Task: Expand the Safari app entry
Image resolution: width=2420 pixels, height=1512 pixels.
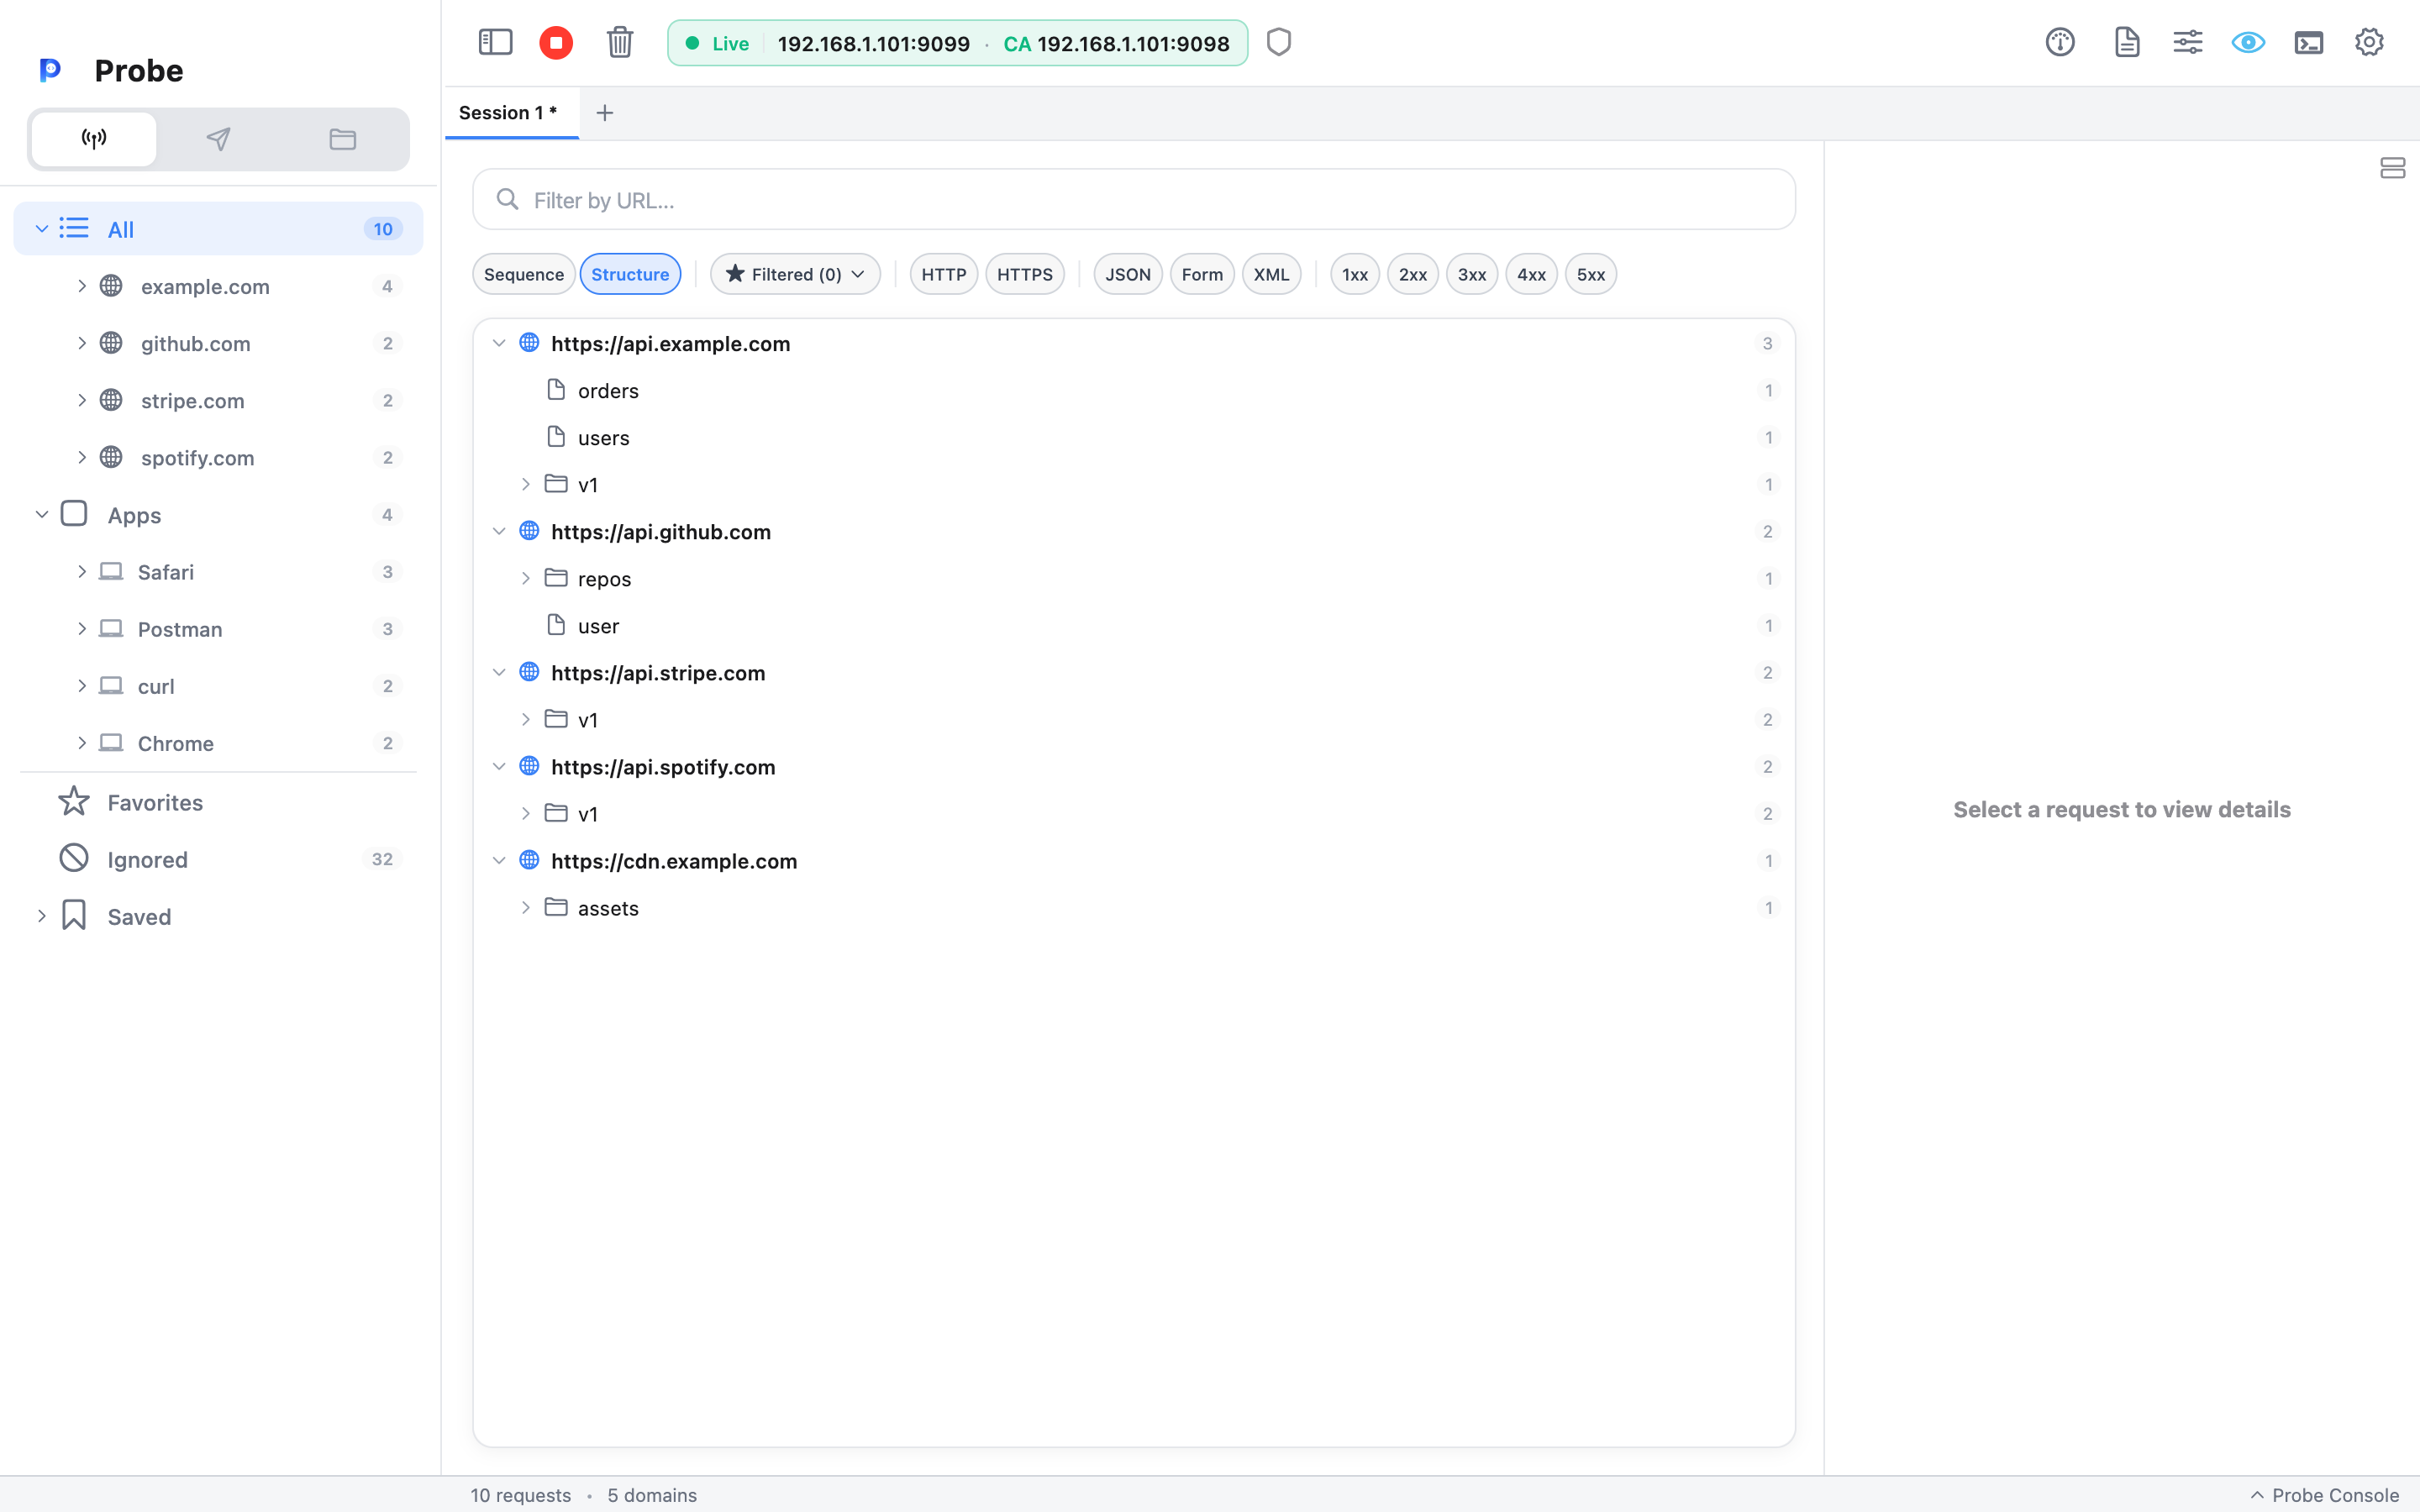Action: coord(82,571)
